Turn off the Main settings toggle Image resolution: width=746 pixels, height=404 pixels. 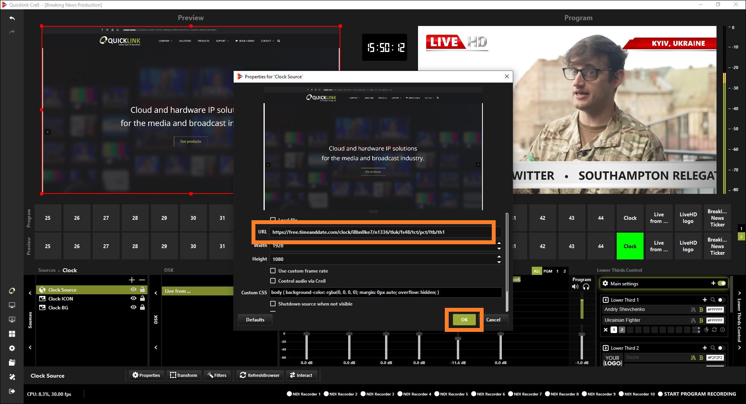(722, 283)
